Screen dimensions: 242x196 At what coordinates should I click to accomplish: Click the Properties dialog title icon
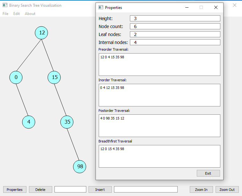click(x=101, y=7)
